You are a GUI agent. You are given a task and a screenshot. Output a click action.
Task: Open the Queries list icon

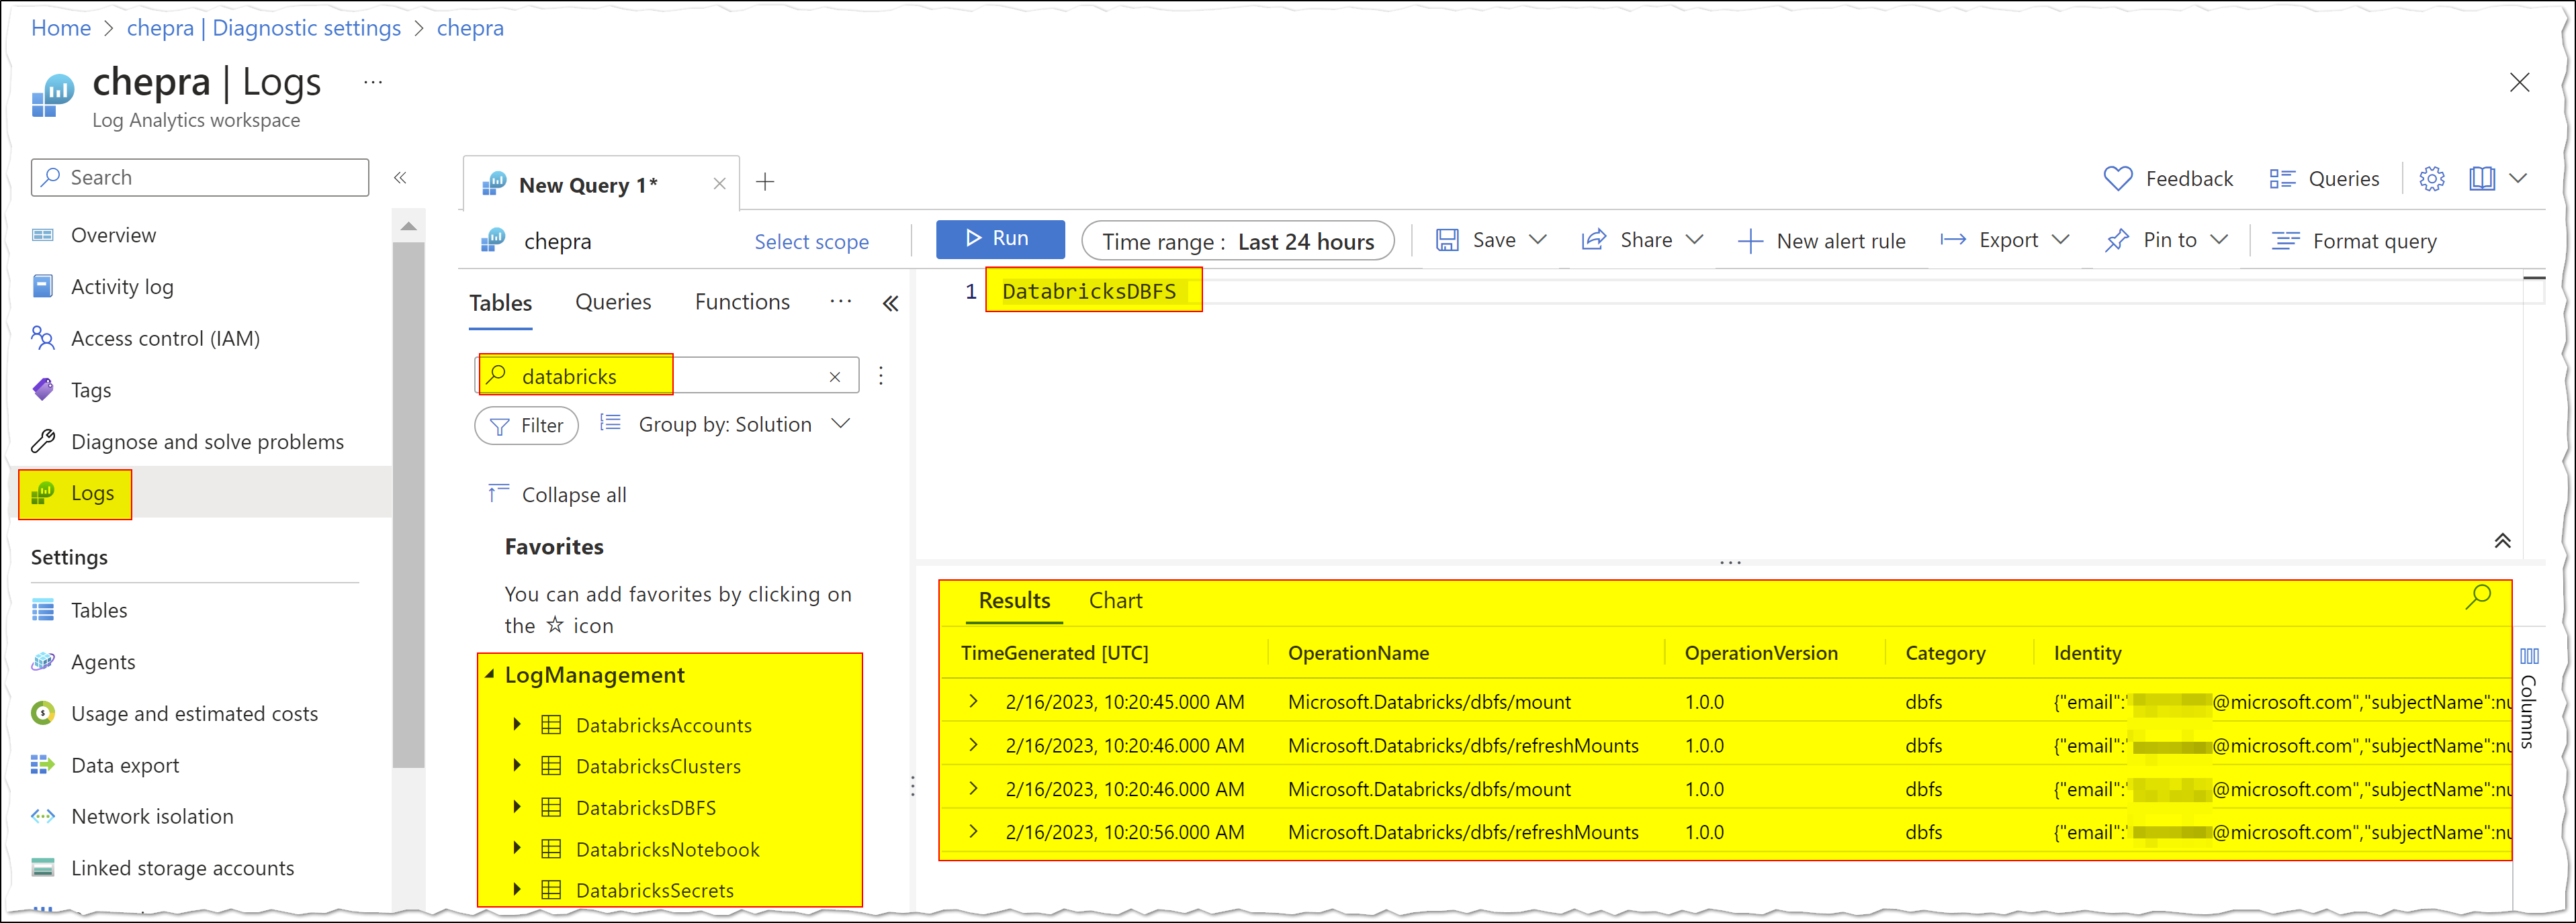(x=2282, y=179)
